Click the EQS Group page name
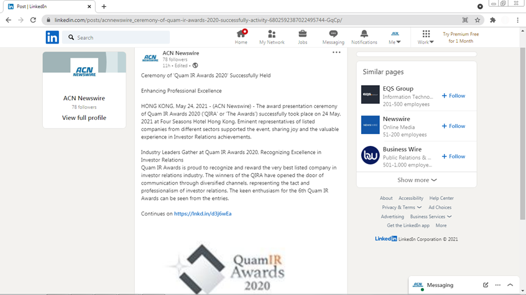Screen dimensions: 526x295 [x=398, y=88]
